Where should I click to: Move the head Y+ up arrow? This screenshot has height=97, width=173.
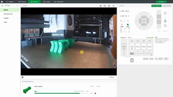(x=144, y=13)
